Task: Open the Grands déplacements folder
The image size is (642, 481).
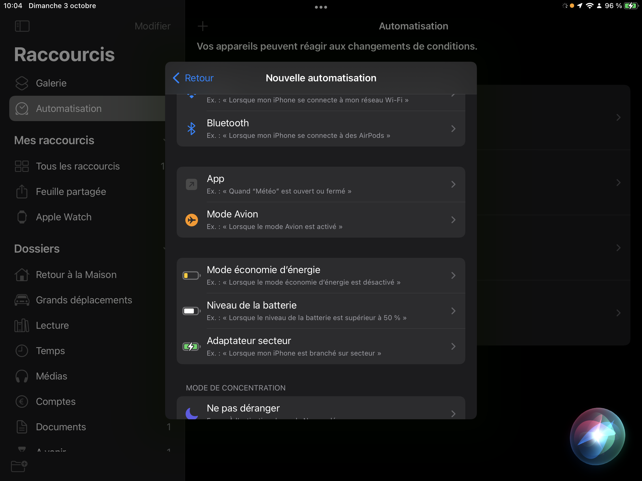Action: point(84,300)
